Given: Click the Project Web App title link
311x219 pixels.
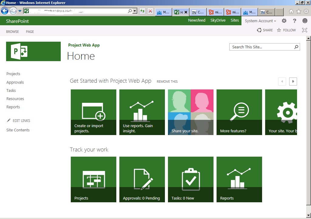Looking at the screenshot, I should click(x=84, y=45).
